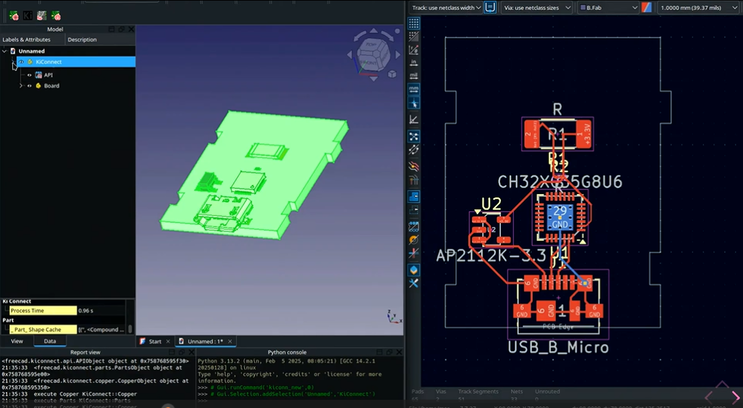
Task: Select the API tree item
Action: 48,75
